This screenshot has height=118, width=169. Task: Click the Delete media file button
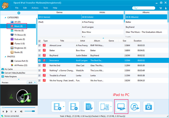74,107
